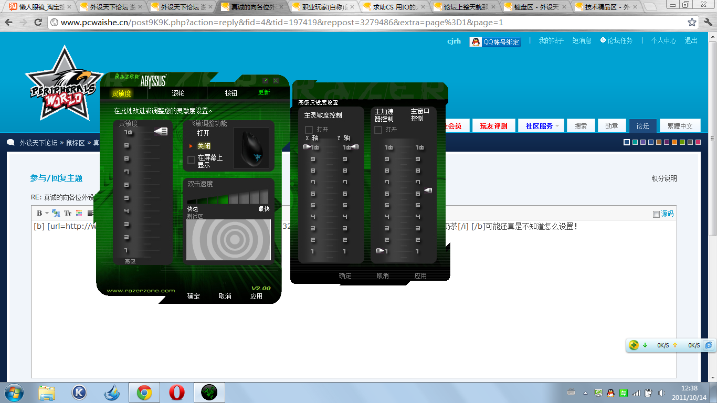
Task: Open the file explorer from the taskbar
Action: (47, 393)
